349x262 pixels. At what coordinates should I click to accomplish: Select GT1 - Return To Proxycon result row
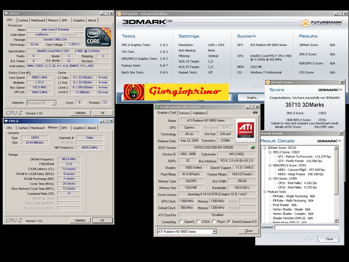[304, 157]
